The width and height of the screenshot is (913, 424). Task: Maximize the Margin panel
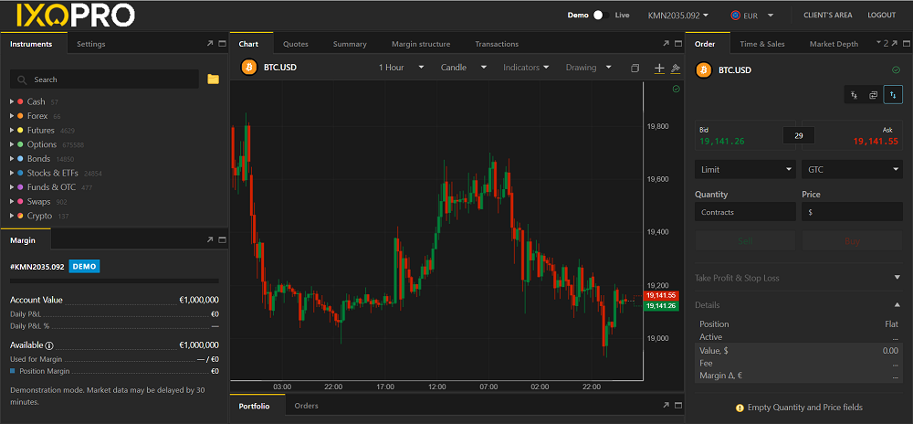tap(222, 239)
